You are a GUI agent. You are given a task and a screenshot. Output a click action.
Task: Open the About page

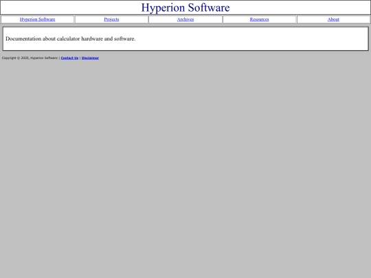coord(333,19)
